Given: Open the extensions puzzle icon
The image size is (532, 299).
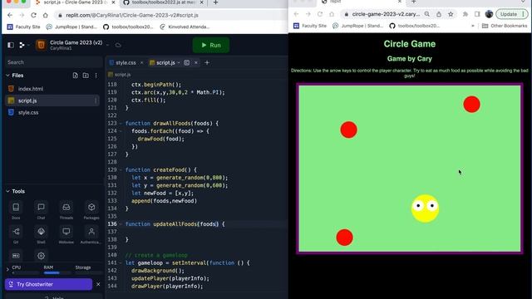Looking at the screenshot, I should click(x=465, y=14).
